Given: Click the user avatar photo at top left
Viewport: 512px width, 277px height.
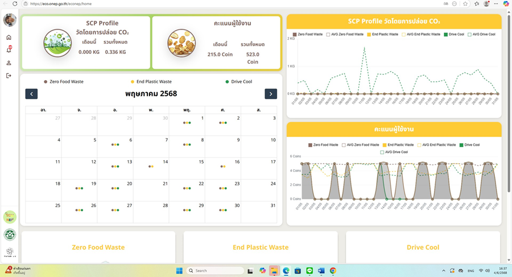Looking at the screenshot, I should pyautogui.click(x=10, y=20).
